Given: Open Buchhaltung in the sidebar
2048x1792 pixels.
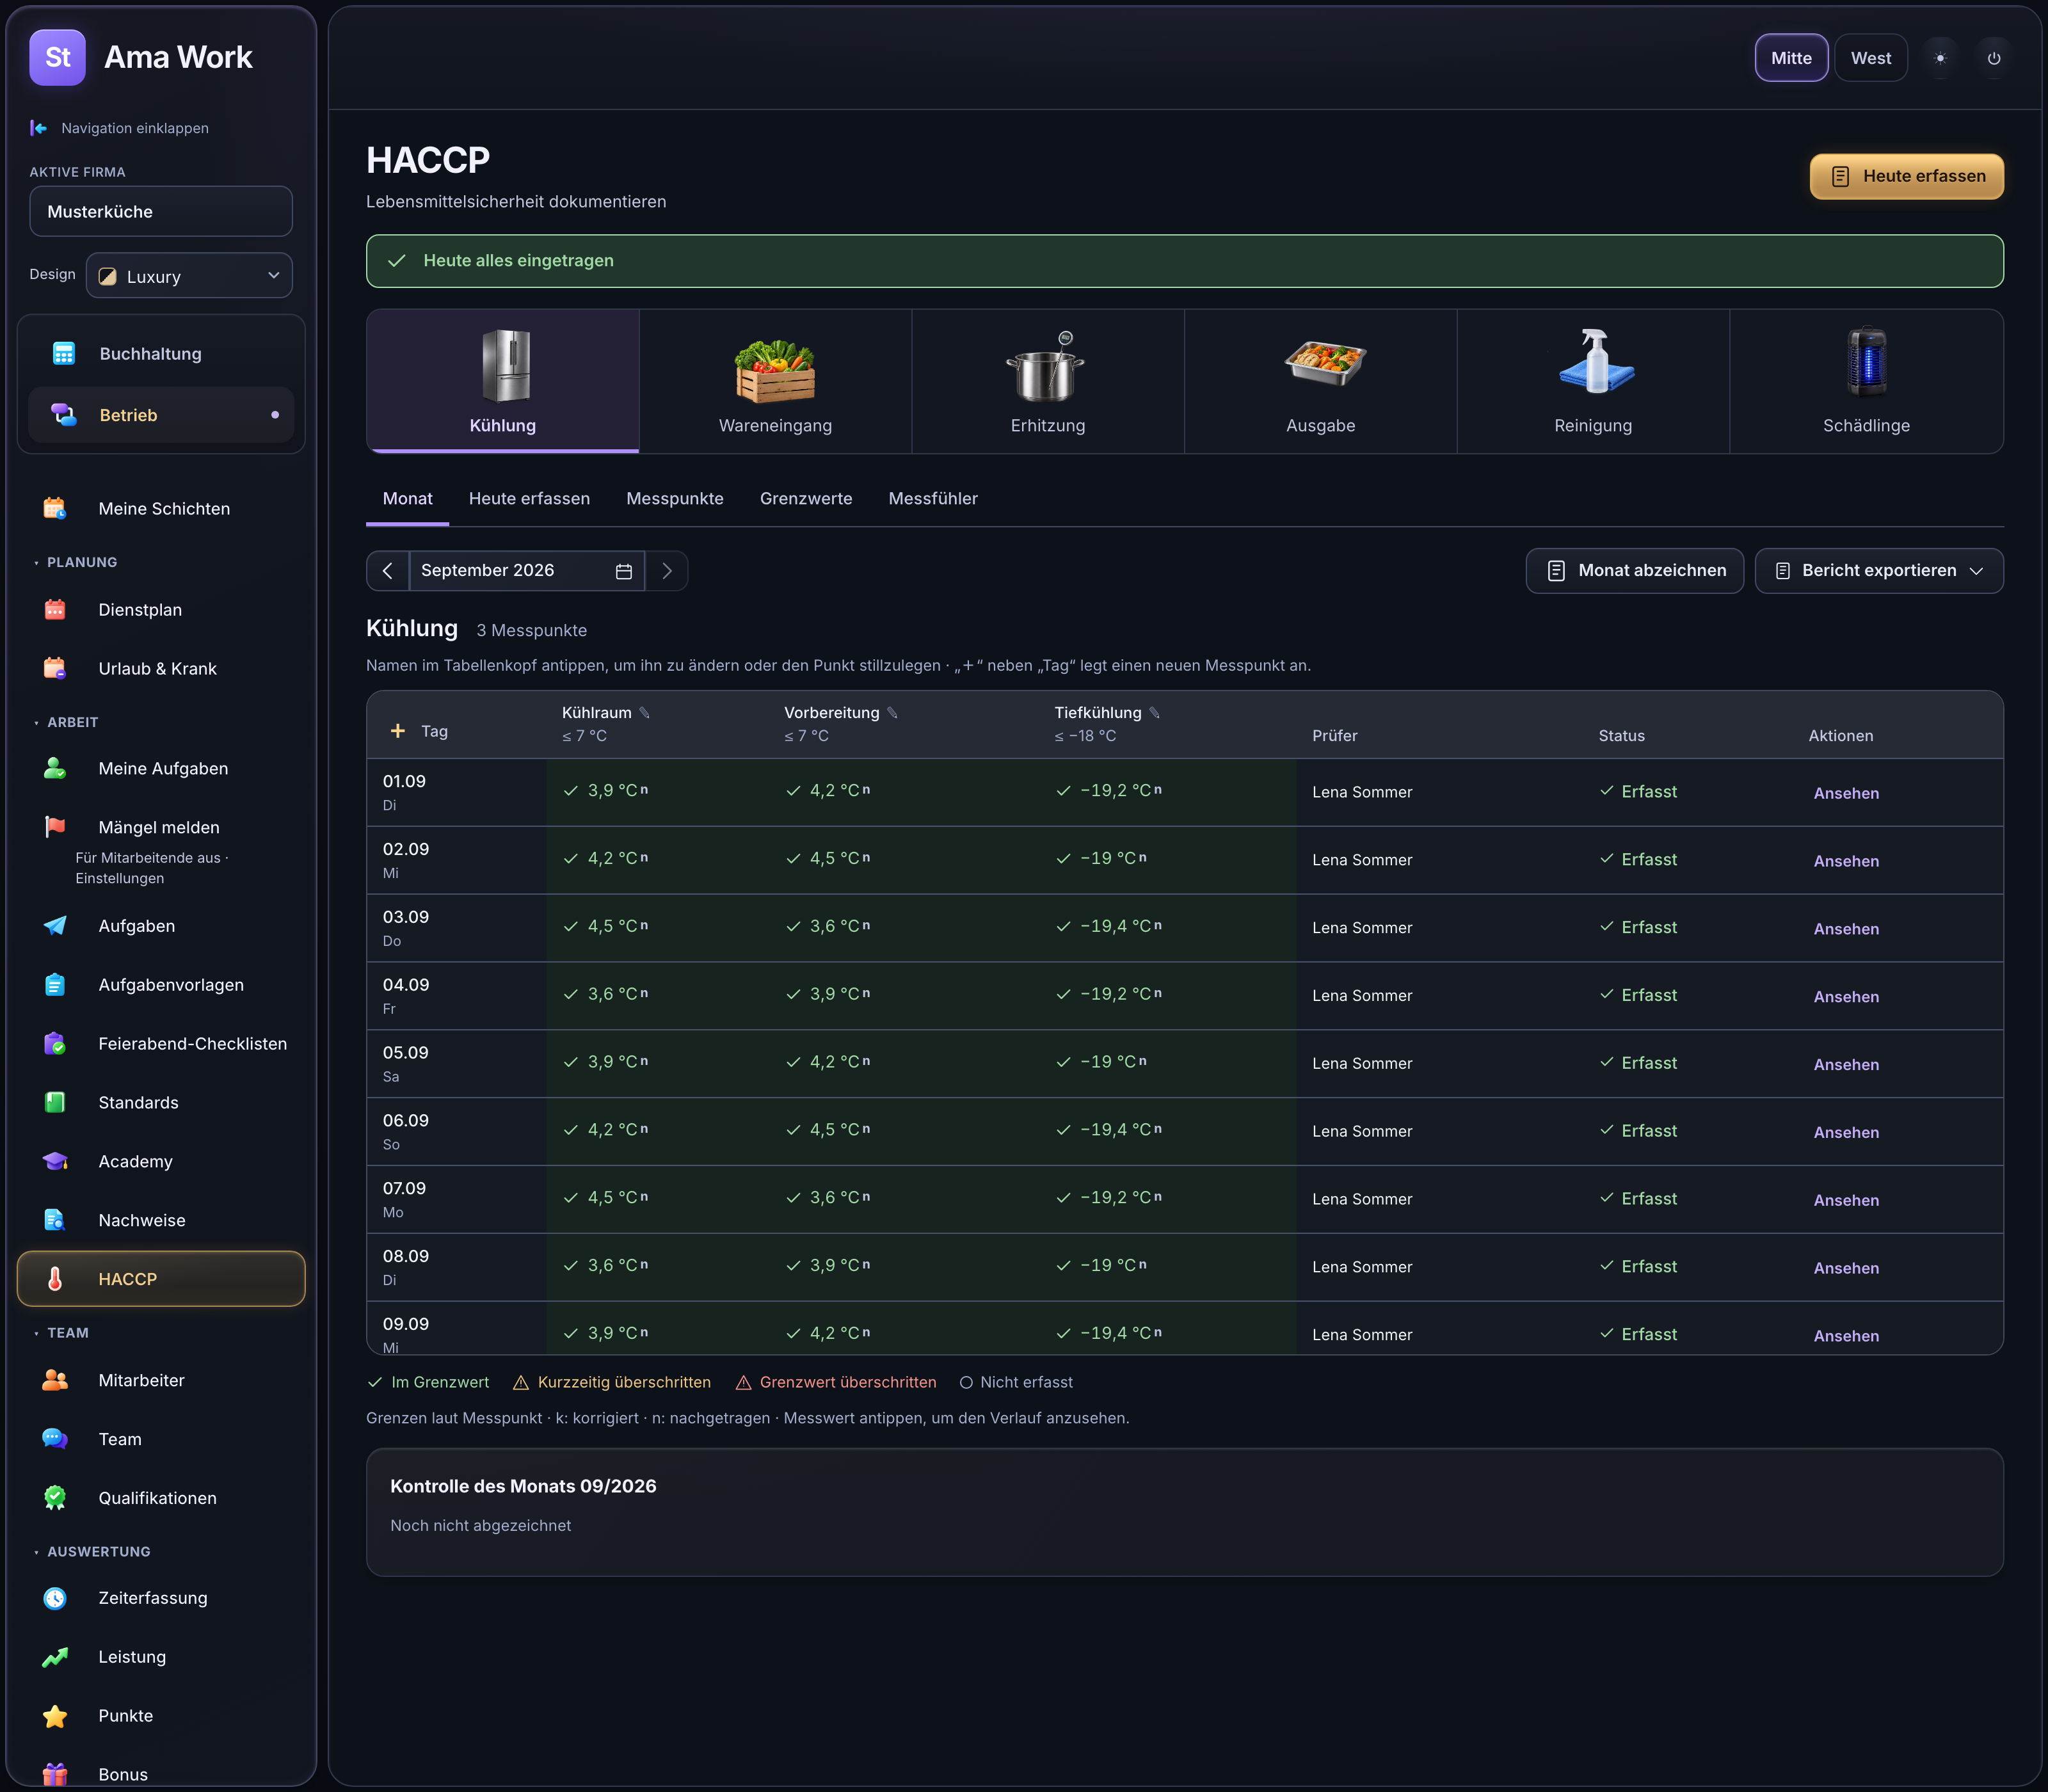Looking at the screenshot, I should tap(161, 354).
